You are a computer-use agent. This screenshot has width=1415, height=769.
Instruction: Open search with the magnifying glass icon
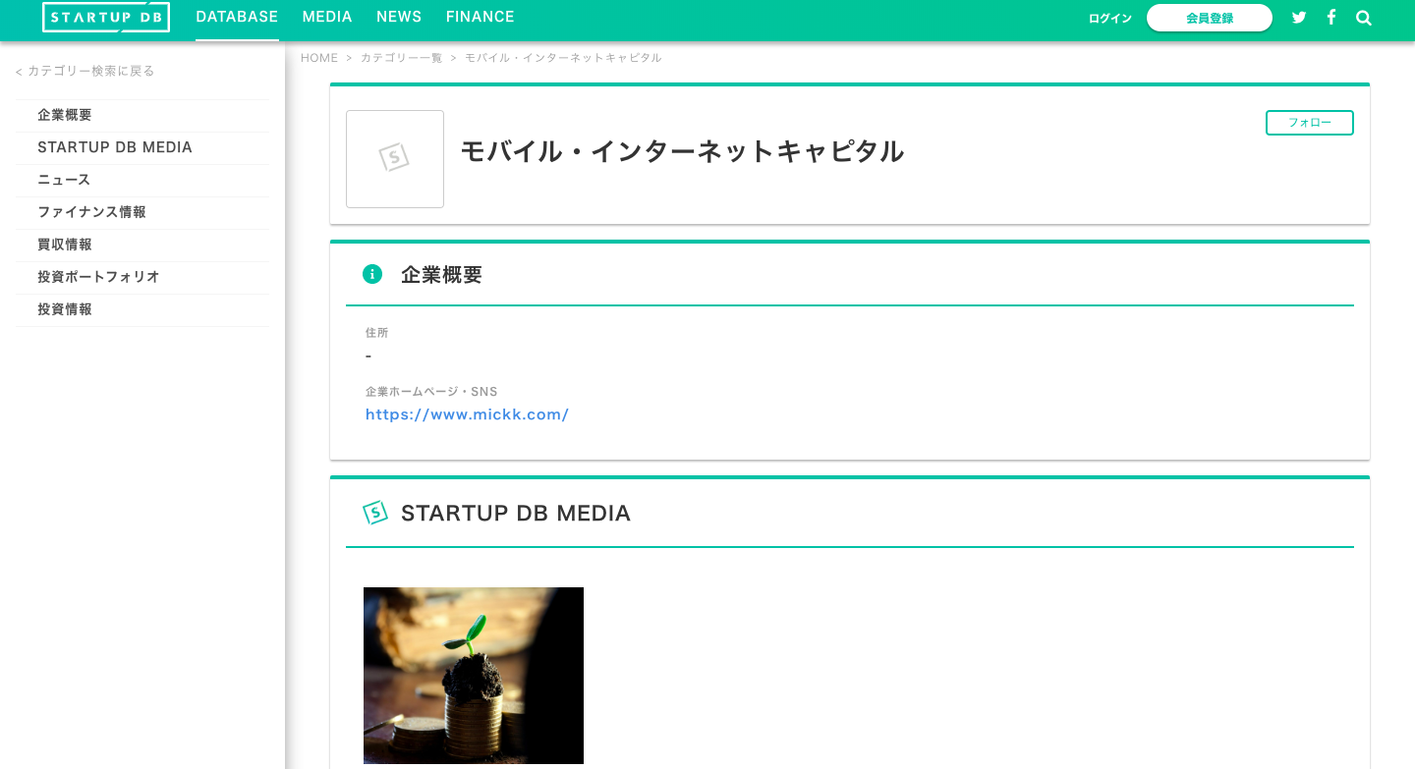[1364, 17]
